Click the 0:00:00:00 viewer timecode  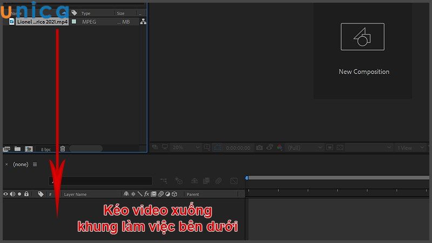238,148
